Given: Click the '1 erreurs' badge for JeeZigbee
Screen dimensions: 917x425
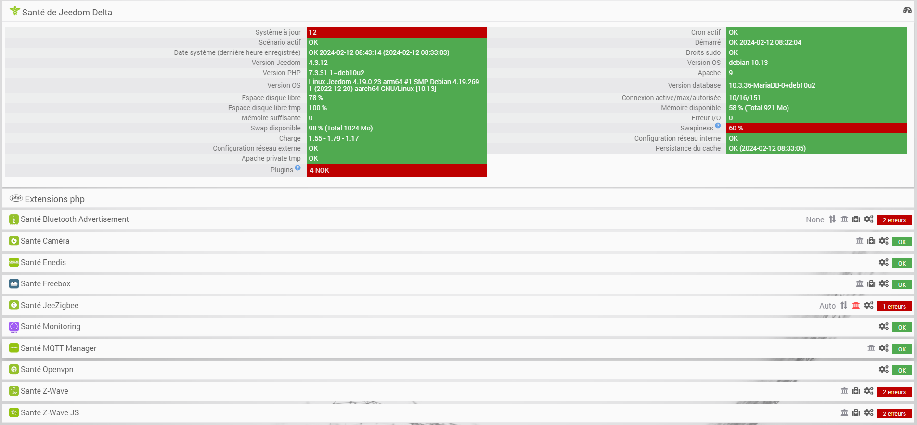Looking at the screenshot, I should click(x=894, y=306).
